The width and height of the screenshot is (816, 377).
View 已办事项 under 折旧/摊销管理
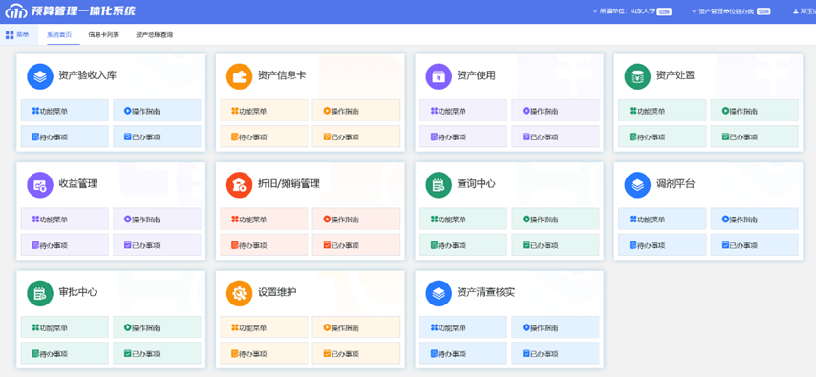(356, 245)
